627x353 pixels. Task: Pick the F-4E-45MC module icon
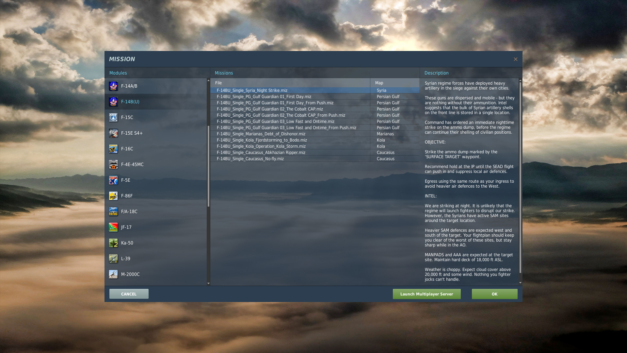tap(113, 164)
